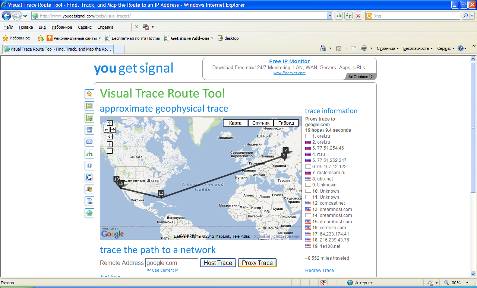The image size is (477, 288).
Task: Click the Google G icon in sidebar
Action: 89,177
